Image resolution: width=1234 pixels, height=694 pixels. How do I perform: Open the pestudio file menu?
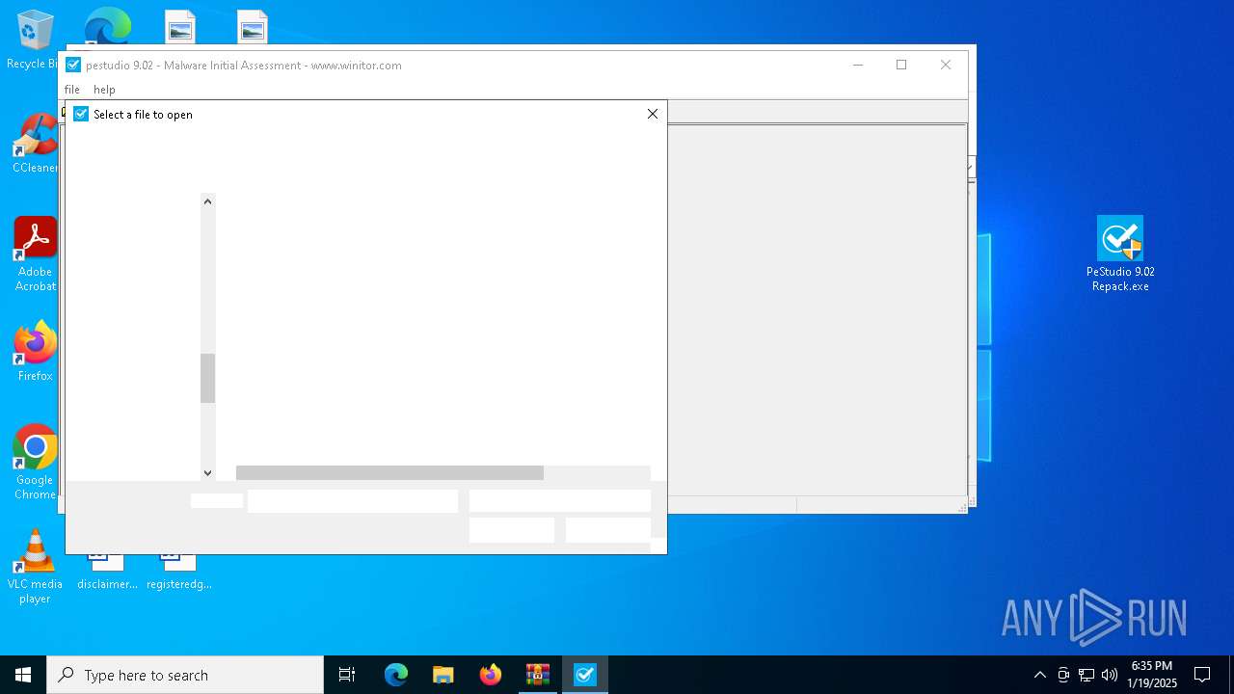72,90
